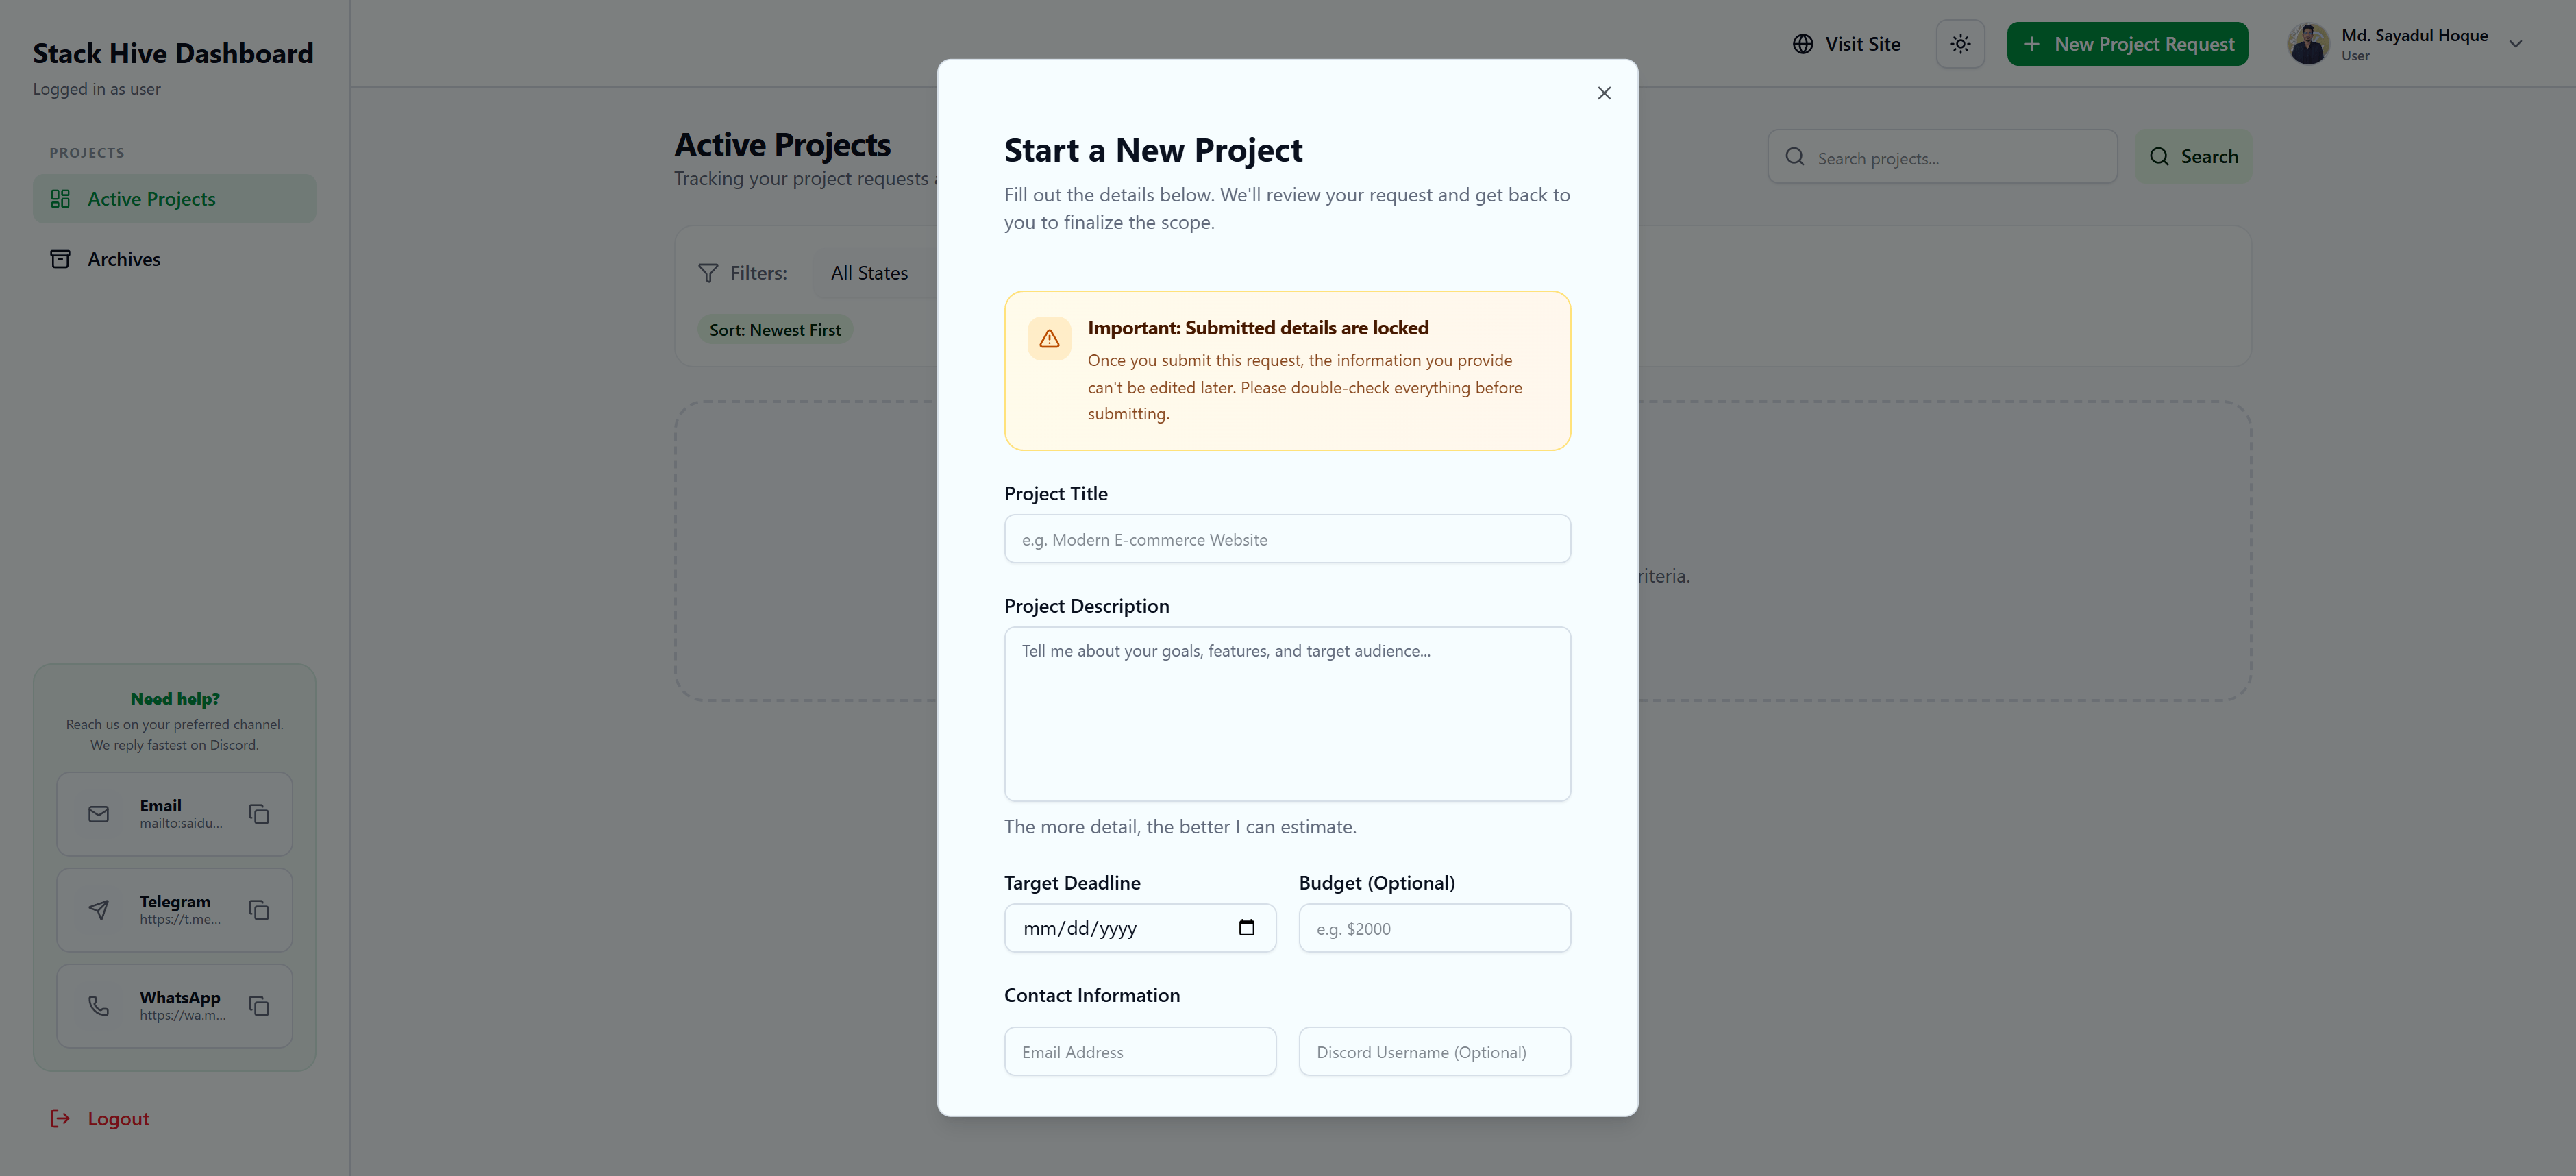The width and height of the screenshot is (2576, 1176).
Task: Click the Contact Information label
Action: point(1092,995)
